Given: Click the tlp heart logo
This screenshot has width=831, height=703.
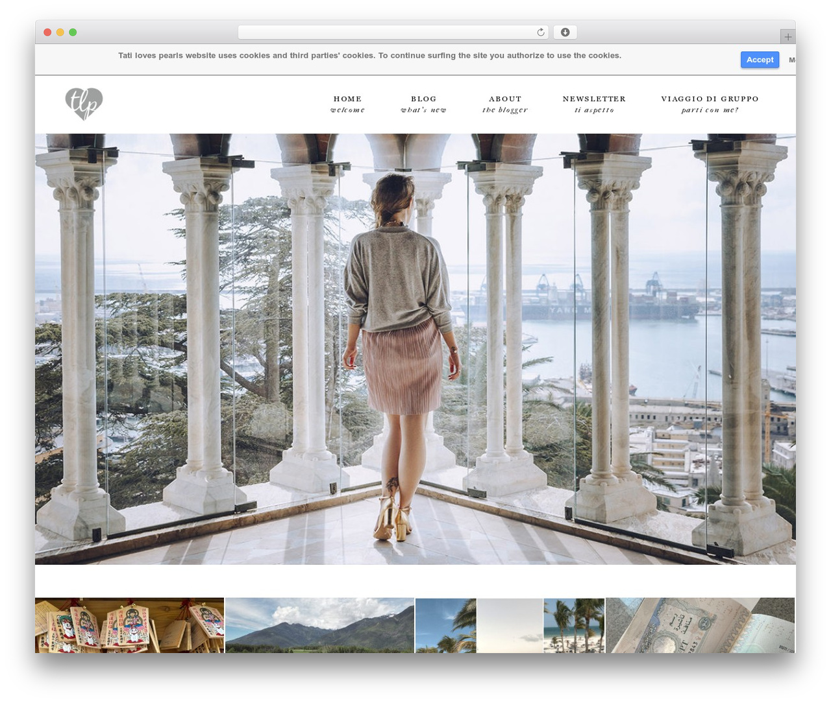Looking at the screenshot, I should [x=84, y=104].
